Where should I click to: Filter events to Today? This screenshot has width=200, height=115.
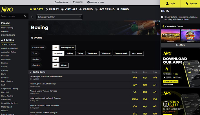click(80, 53)
